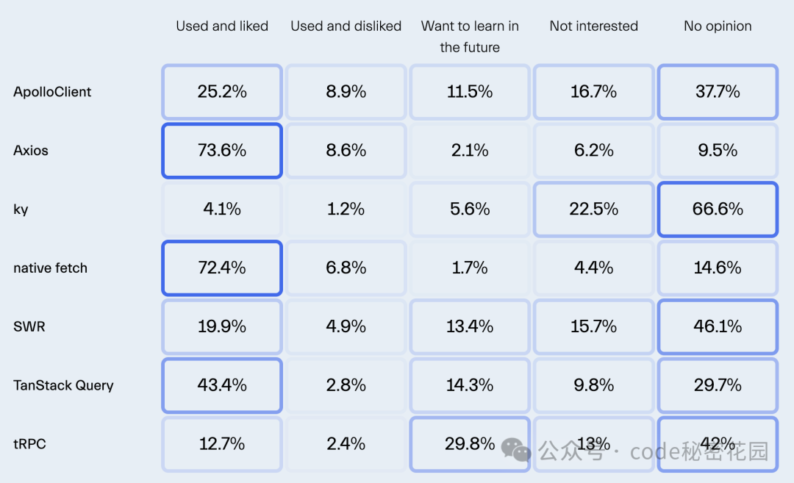This screenshot has height=483, width=794.
Task: Select the TanStack Query row label
Action: pos(63,385)
